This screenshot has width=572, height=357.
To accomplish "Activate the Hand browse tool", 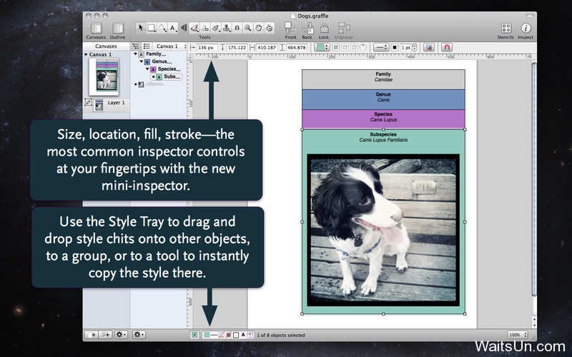I will (x=269, y=28).
